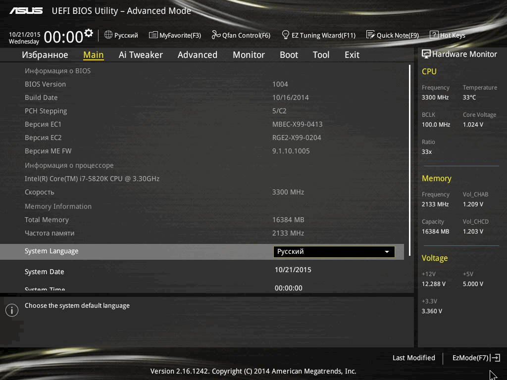This screenshot has height=380, width=507.
Task: Switch to the Boot tab
Action: pos(289,55)
